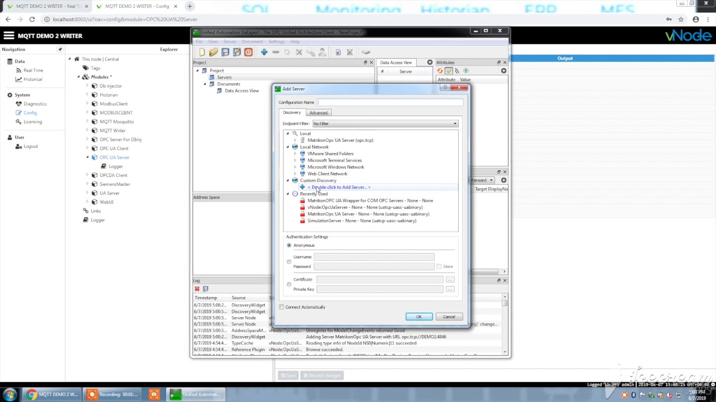Select MQTT Writer module in Explorer tree

[112, 131]
